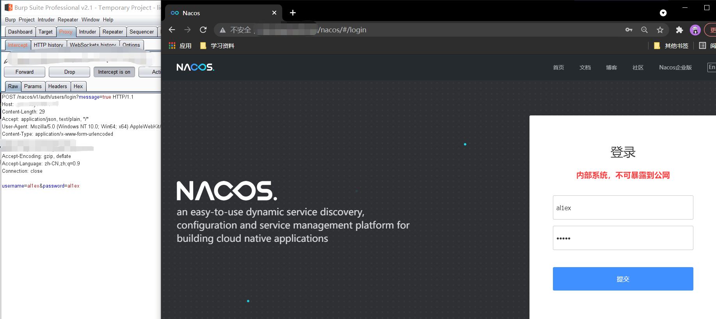Open the apps grid icon in bookmarks bar

[x=172, y=46]
